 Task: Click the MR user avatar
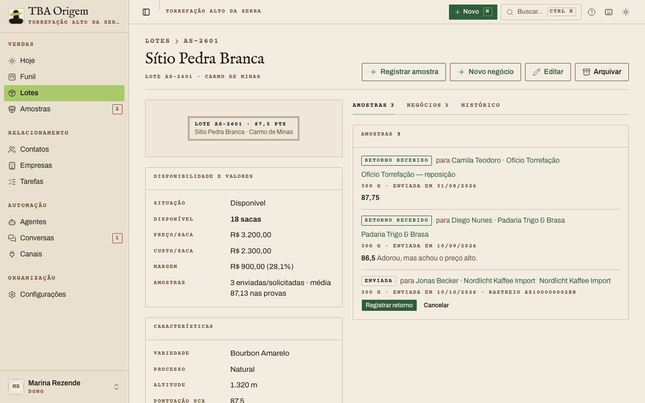(x=16, y=387)
